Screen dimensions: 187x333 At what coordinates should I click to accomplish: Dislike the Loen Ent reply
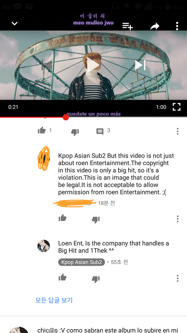[x=95, y=279]
